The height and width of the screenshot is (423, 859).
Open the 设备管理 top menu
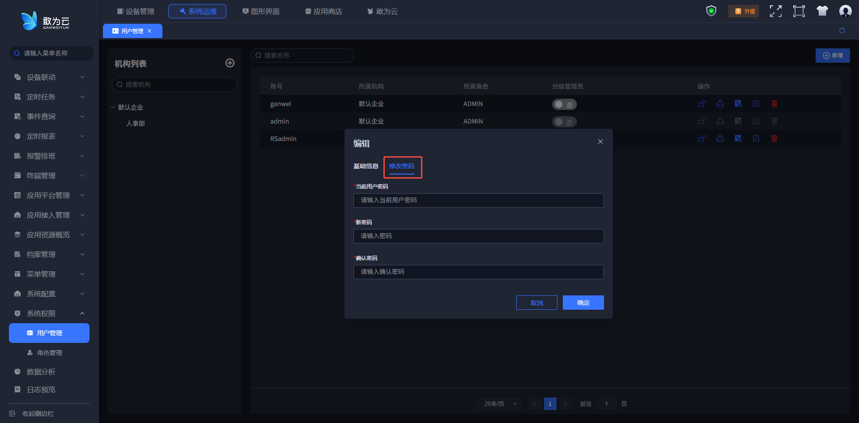click(136, 11)
